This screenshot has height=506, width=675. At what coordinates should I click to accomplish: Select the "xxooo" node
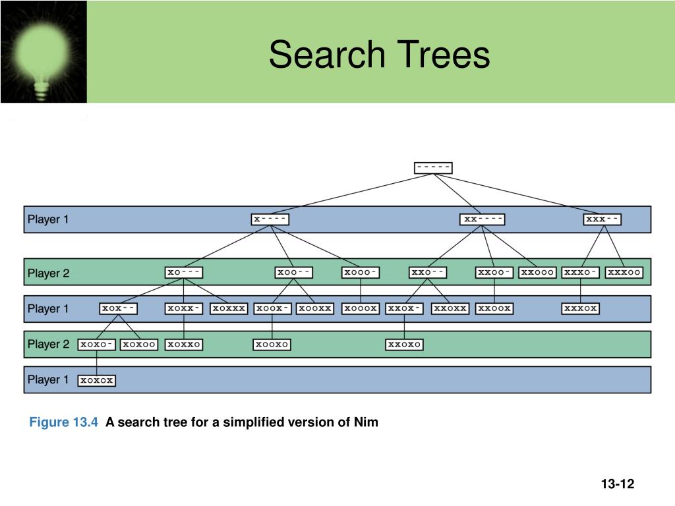click(x=537, y=273)
